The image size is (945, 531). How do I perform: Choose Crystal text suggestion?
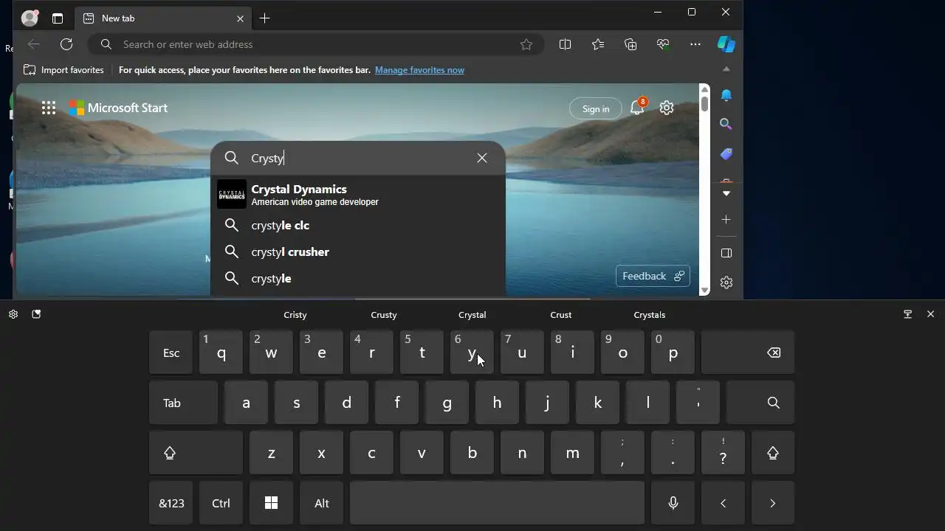472,315
